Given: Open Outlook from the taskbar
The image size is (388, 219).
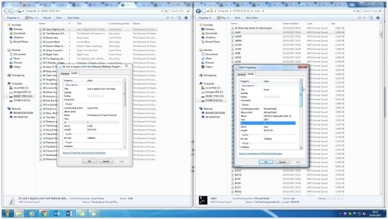Looking at the screenshot, I should [x=57, y=213].
